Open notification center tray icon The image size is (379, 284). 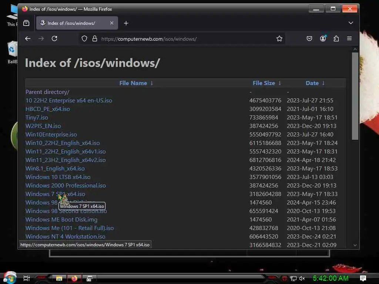pyautogui.click(x=363, y=278)
